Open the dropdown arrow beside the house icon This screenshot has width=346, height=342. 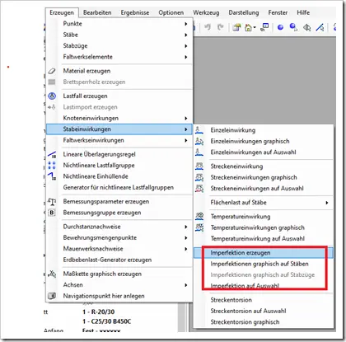pyautogui.click(x=255, y=27)
